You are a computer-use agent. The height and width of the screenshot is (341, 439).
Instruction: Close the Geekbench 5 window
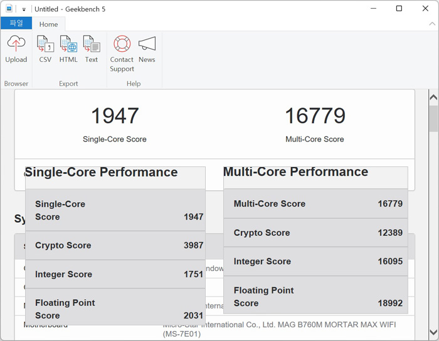(x=425, y=9)
